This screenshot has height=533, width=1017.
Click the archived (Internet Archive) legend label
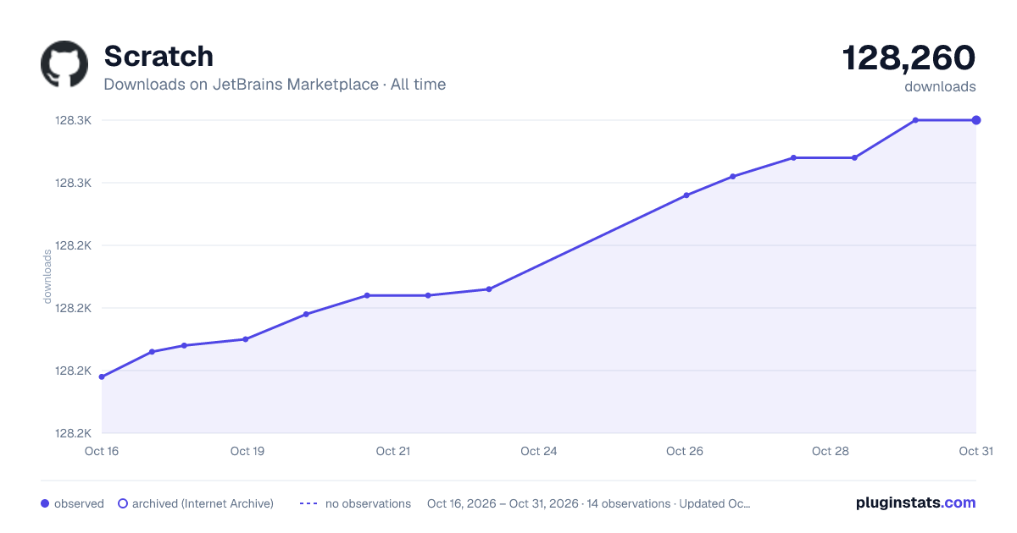[x=203, y=503]
